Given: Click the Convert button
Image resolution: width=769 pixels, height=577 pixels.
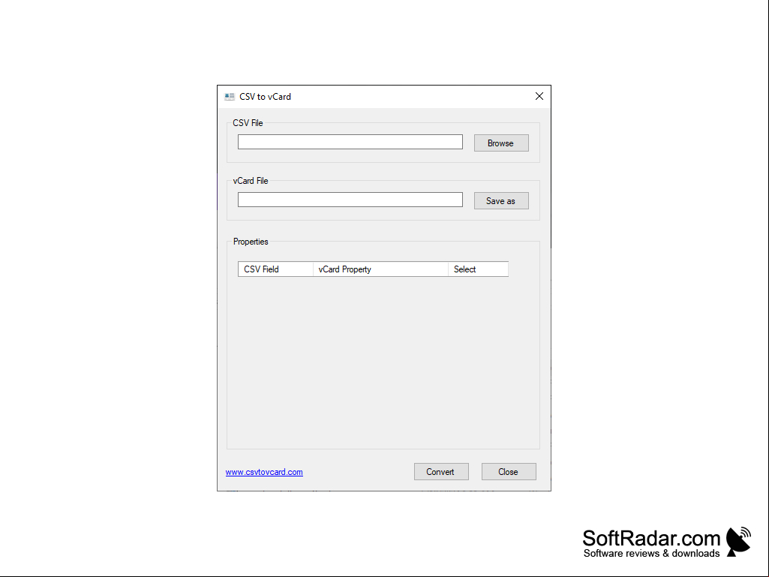Looking at the screenshot, I should point(441,471).
